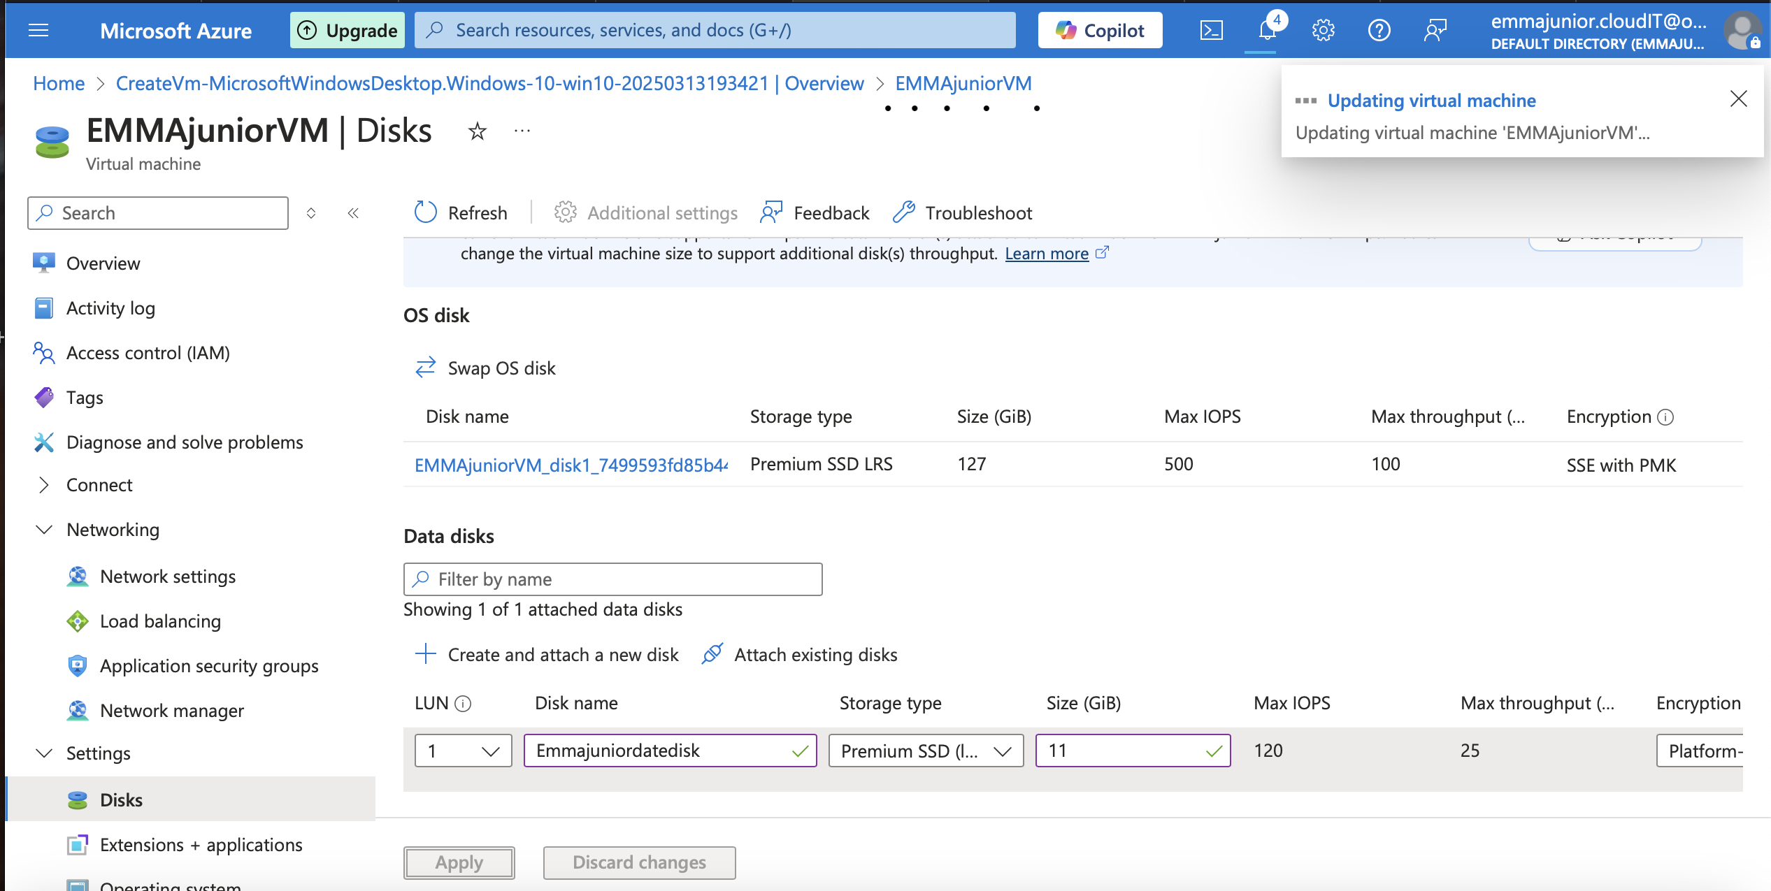Click the Encryption info icon in OS disk
1771x891 pixels.
coord(1666,417)
